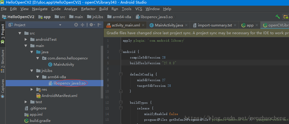Fold the buildTypes block at line 12

121,103
